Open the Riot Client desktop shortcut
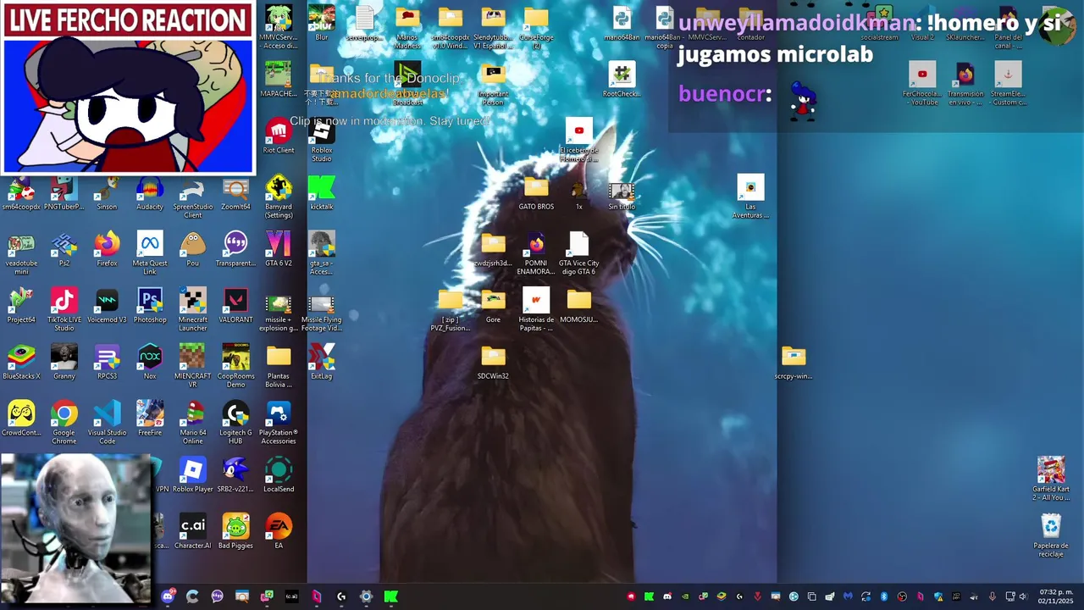Screen dimensions: 1084x610 (x=279, y=136)
